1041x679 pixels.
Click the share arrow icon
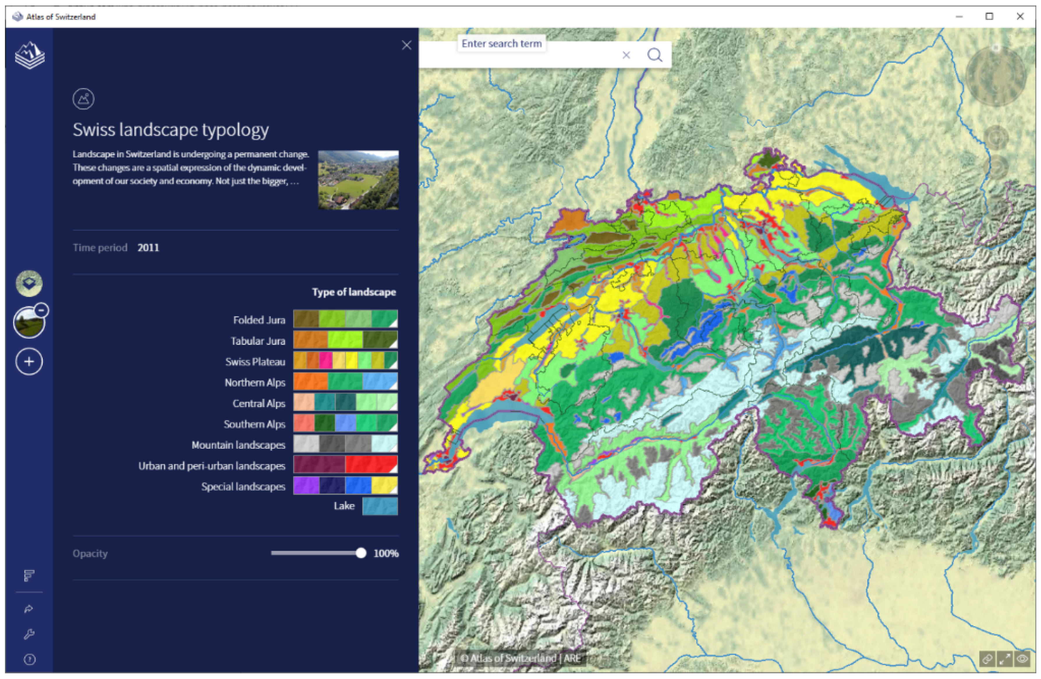point(29,609)
